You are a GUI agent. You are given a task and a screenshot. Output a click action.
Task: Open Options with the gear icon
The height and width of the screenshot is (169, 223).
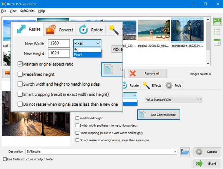click(207, 151)
